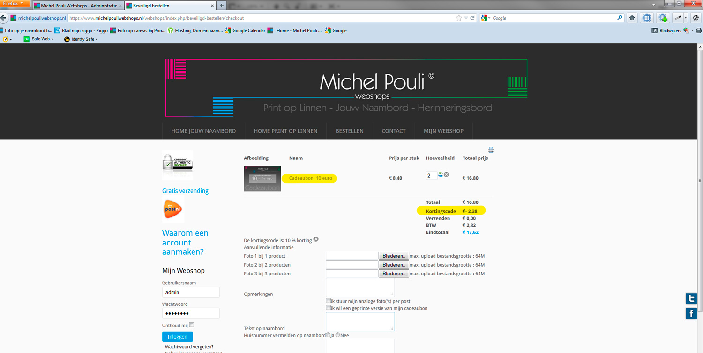
Task: Open the eyedropper tool dropdown arrow
Action: click(x=686, y=18)
